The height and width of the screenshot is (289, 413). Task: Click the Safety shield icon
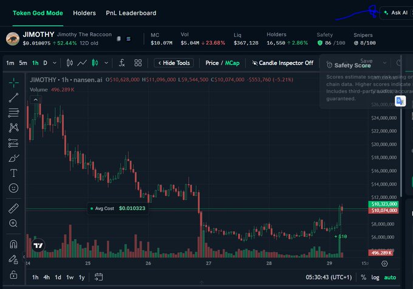click(319, 43)
